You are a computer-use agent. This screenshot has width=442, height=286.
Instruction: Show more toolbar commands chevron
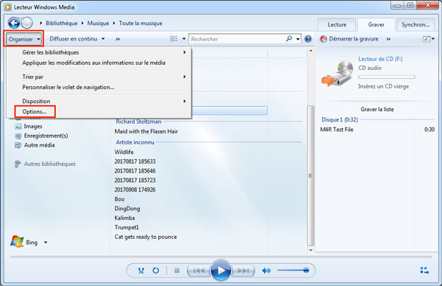coord(118,39)
